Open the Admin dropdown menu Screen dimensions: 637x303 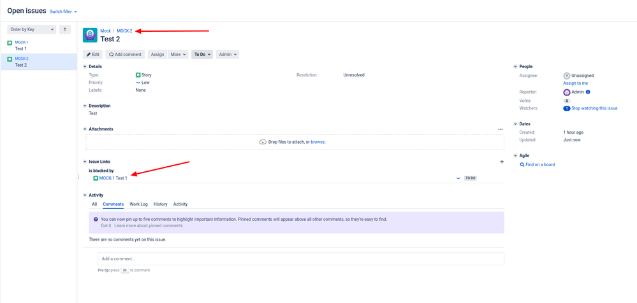point(227,54)
